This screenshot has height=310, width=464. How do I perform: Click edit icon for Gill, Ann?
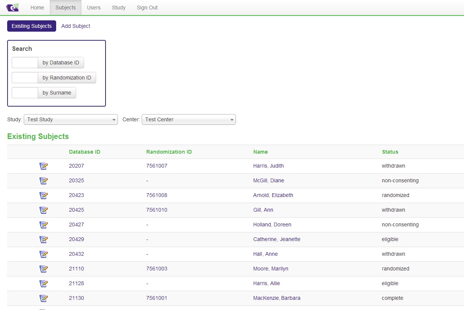point(44,210)
